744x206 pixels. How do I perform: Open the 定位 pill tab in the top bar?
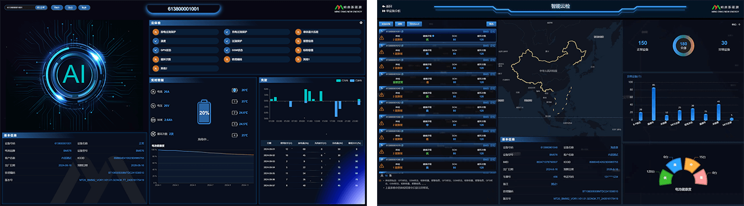point(70,8)
